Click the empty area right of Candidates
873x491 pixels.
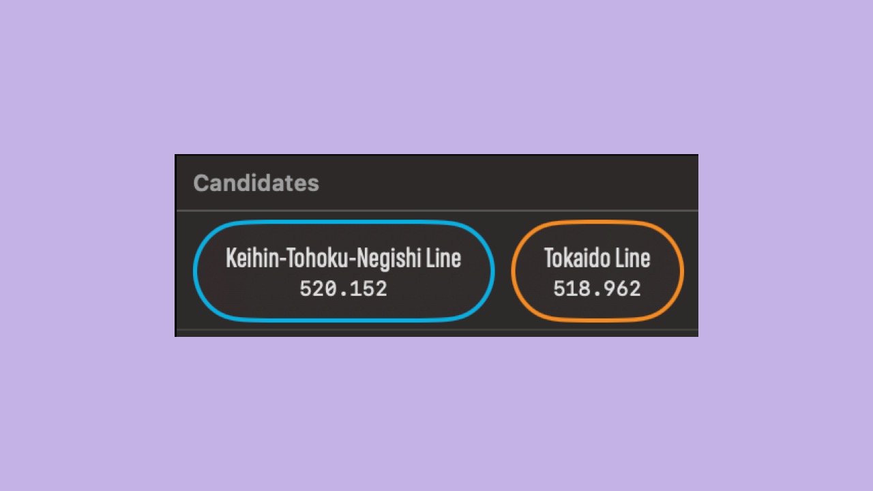point(508,183)
